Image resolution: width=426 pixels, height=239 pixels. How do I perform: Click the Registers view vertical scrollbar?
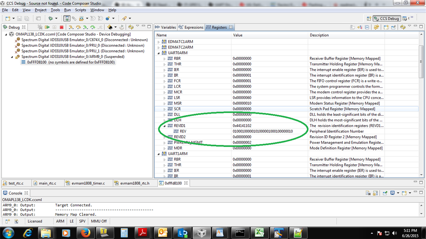(421, 105)
